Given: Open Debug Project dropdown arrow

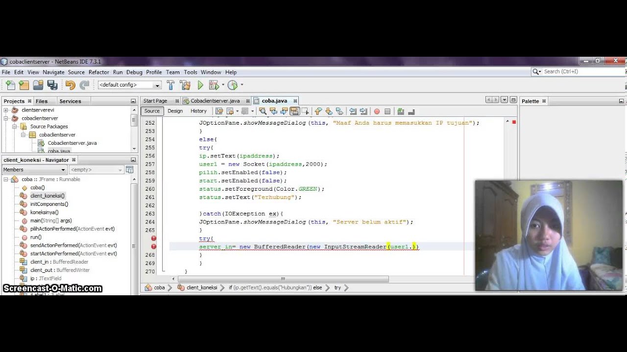Looking at the screenshot, I should pyautogui.click(x=223, y=85).
